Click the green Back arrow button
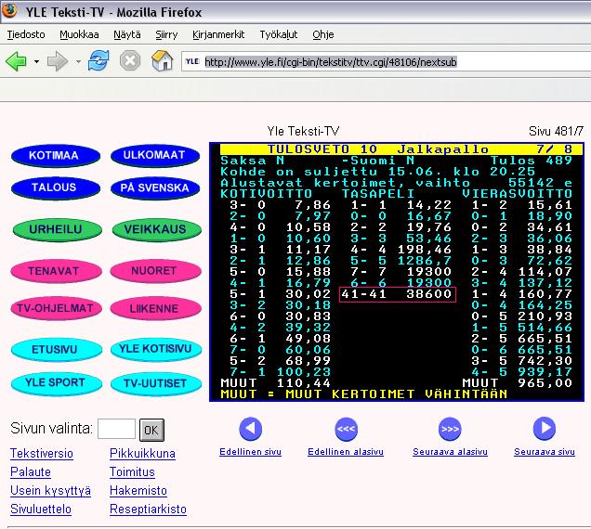 click(16, 60)
